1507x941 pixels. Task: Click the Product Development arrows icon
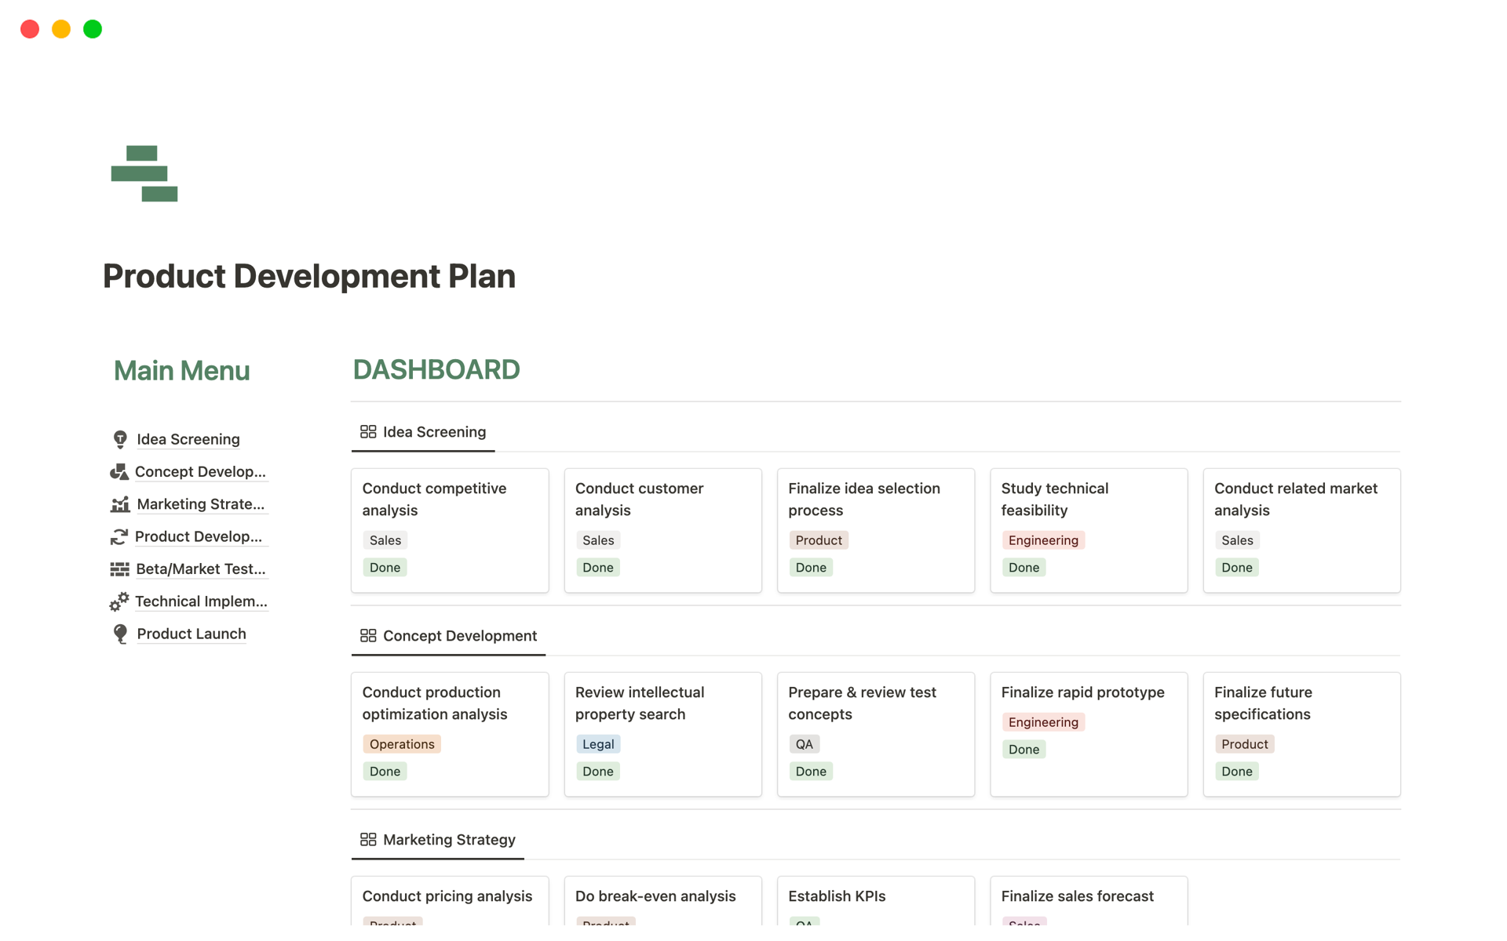pos(119,536)
